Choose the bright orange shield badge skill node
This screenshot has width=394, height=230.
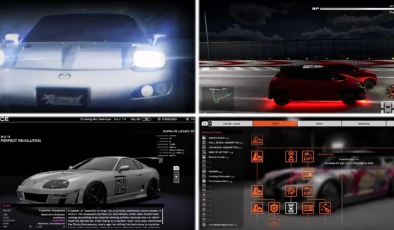274,208
